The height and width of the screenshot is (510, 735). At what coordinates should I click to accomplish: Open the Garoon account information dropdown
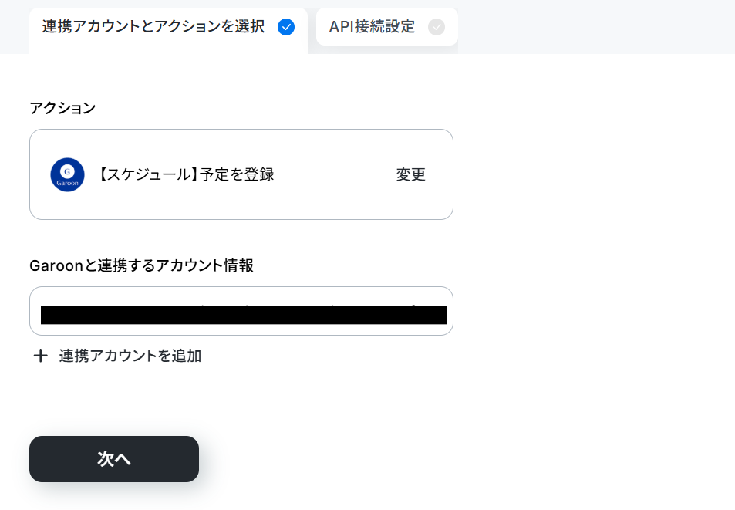click(x=241, y=311)
